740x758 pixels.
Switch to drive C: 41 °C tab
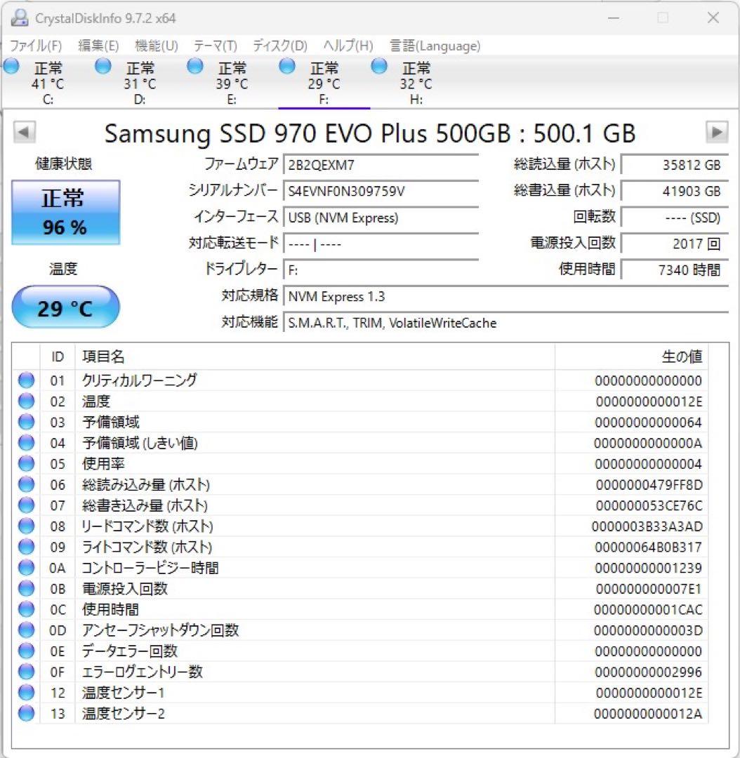(48, 83)
